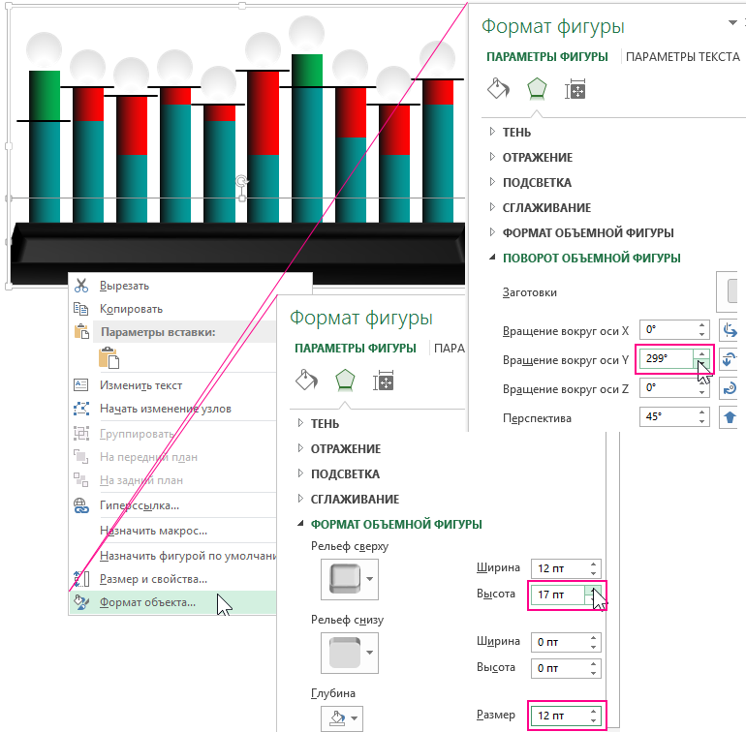The width and height of the screenshot is (746, 732).
Task: Open the Рельеф снизу bevel dropdown
Action: coord(370,653)
